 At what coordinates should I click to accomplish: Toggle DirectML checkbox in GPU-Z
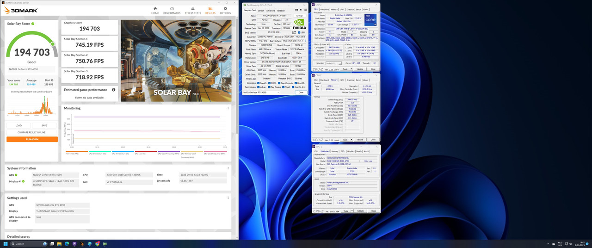click(x=296, y=83)
